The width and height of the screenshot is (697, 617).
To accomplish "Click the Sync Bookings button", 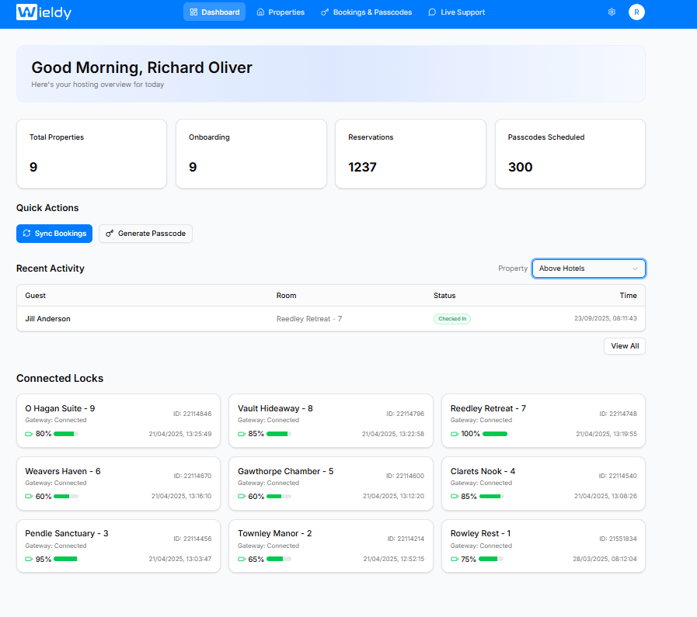I will pyautogui.click(x=54, y=234).
